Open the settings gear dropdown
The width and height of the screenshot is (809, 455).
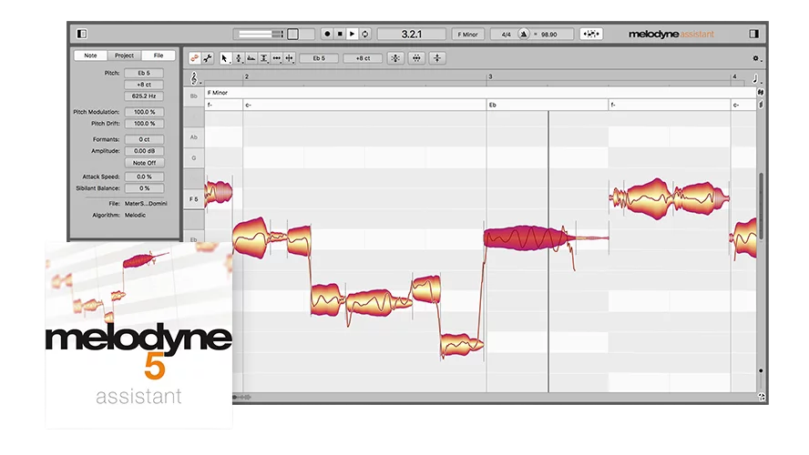[x=755, y=58]
